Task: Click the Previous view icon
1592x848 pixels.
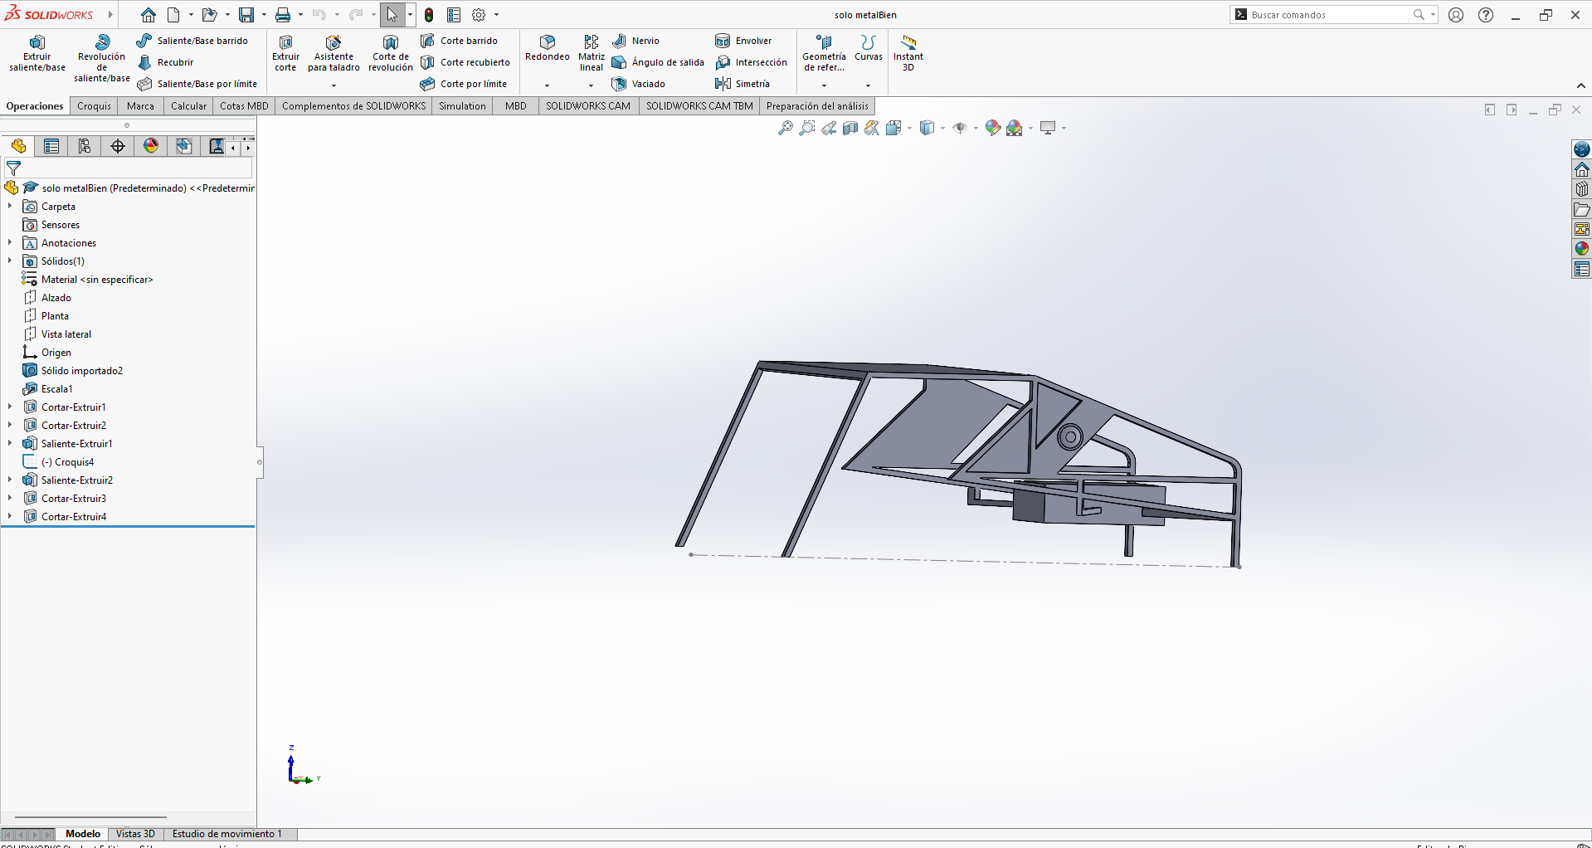Action: tap(829, 128)
